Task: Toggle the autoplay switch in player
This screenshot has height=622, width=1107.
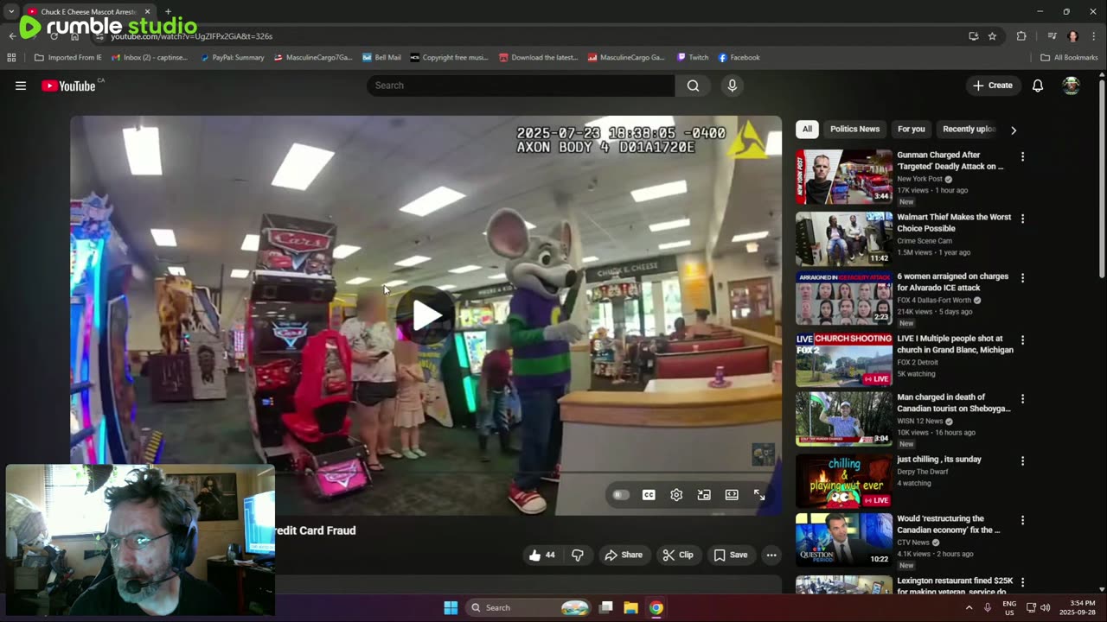Action: [620, 495]
